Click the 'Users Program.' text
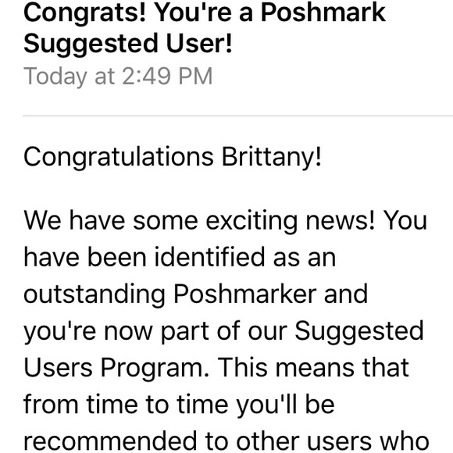The image size is (453, 453). pos(116,368)
